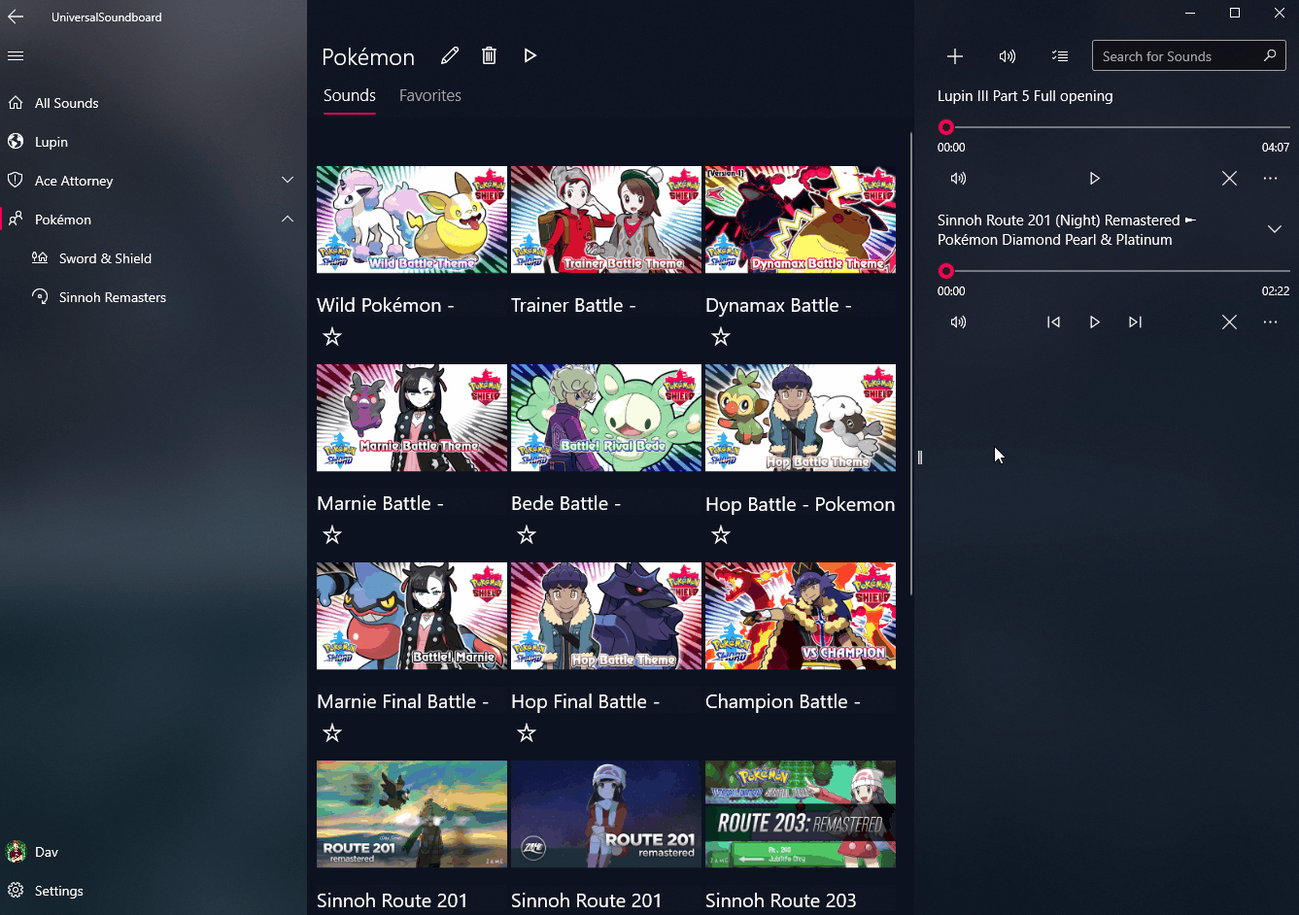Open more options for Sinnoh Route player
The width and height of the screenshot is (1299, 915).
click(1270, 322)
